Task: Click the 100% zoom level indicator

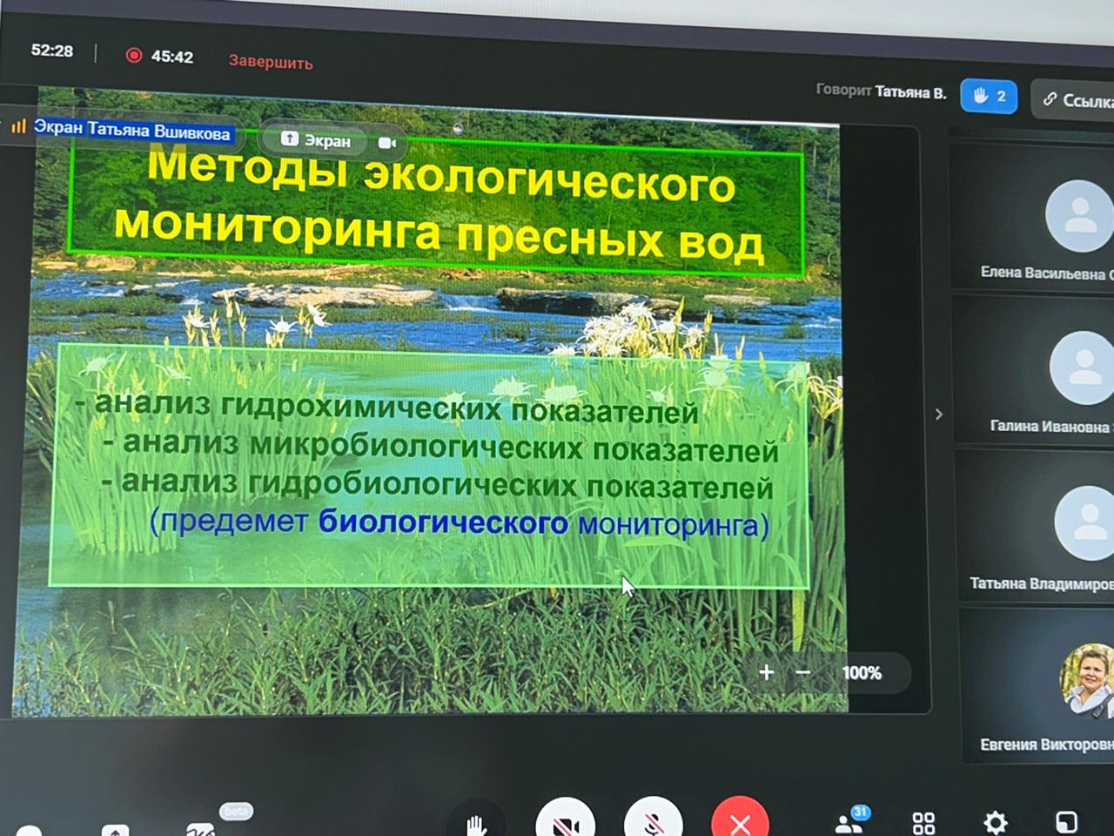Action: [862, 673]
